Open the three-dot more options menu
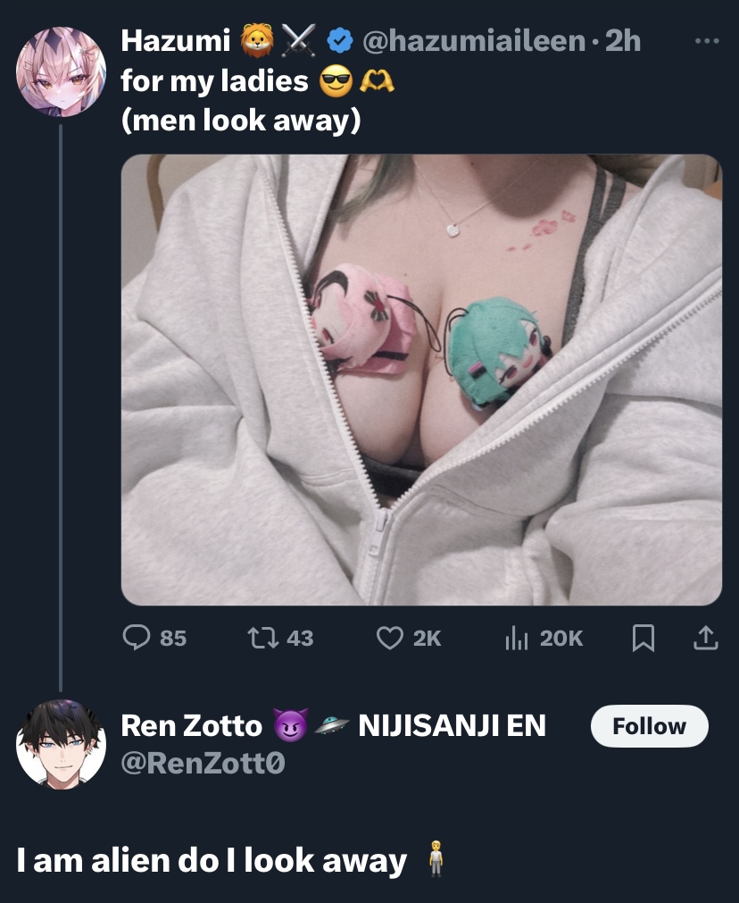The height and width of the screenshot is (903, 739). point(707,40)
